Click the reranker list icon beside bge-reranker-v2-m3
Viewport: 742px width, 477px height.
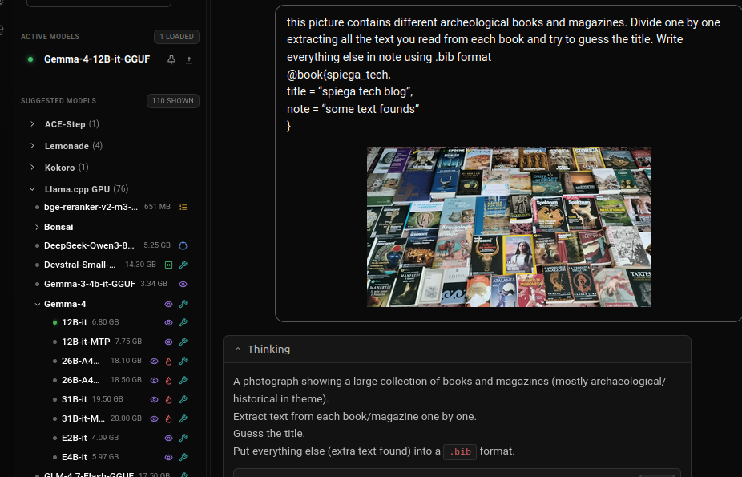pos(183,207)
